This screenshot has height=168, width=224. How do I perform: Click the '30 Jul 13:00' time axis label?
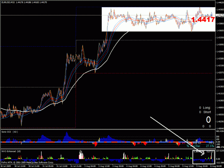(20, 166)
